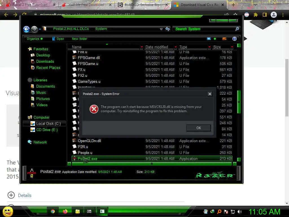Select Network in the navigation pane

(40, 142)
